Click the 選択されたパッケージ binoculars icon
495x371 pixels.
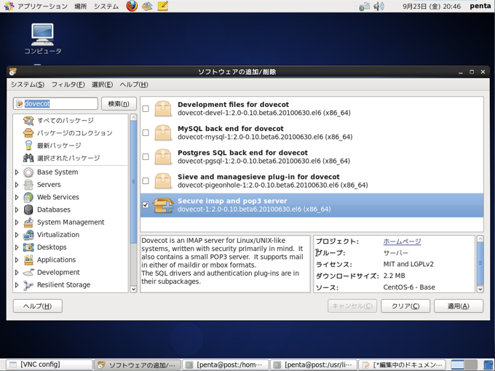pos(28,158)
